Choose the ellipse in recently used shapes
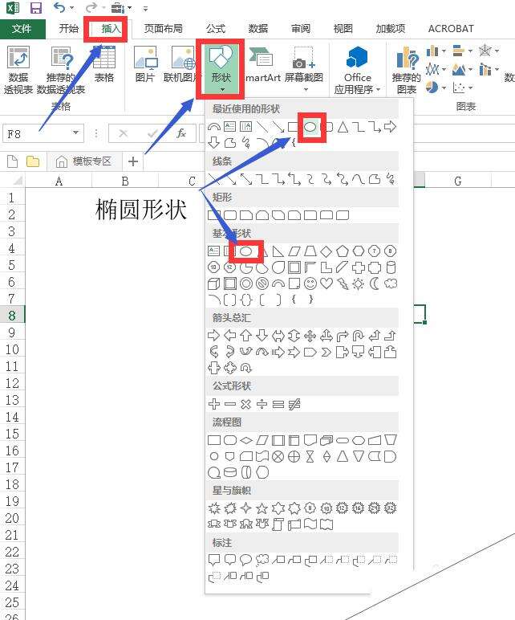The width and height of the screenshot is (515, 620). pos(310,127)
